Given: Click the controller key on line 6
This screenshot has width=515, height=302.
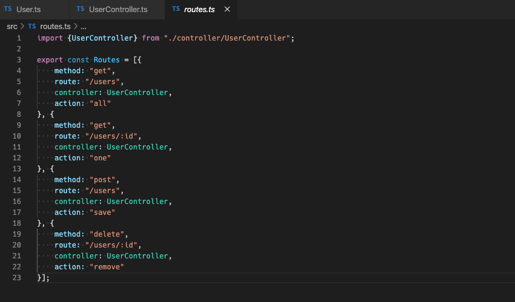Looking at the screenshot, I should [76, 93].
